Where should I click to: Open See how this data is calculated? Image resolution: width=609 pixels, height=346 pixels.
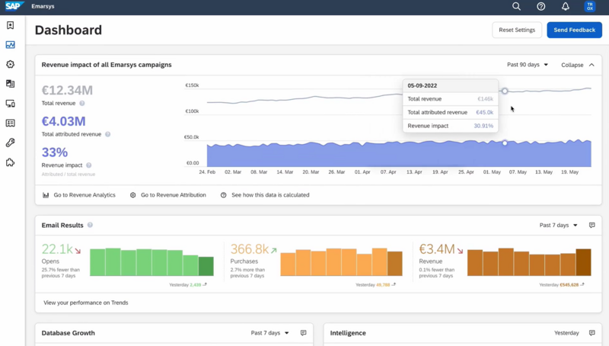(265, 195)
